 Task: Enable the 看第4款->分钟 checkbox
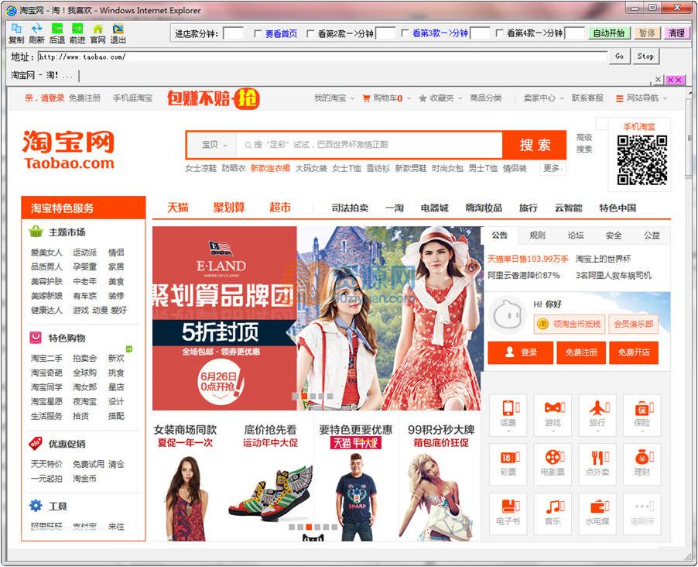click(499, 33)
